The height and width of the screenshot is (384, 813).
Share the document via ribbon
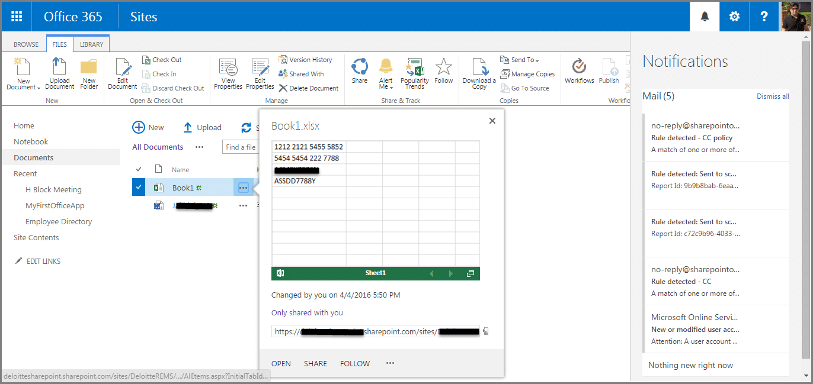[360, 72]
